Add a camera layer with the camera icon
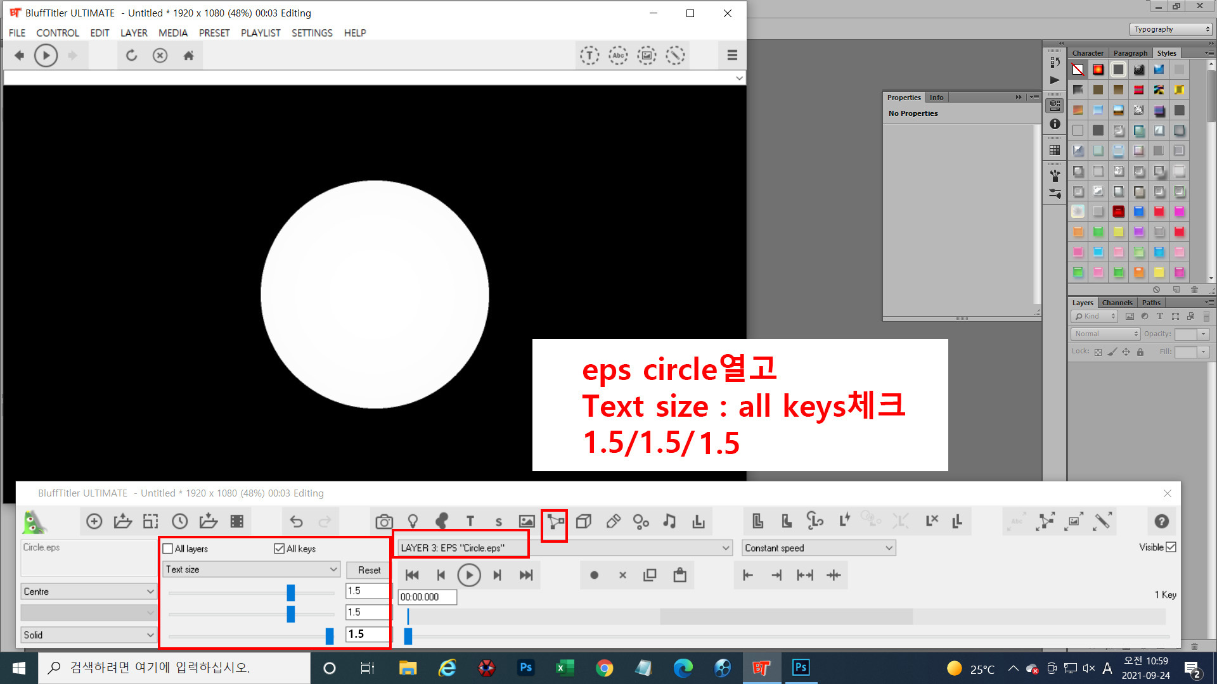The height and width of the screenshot is (684, 1217). click(383, 521)
